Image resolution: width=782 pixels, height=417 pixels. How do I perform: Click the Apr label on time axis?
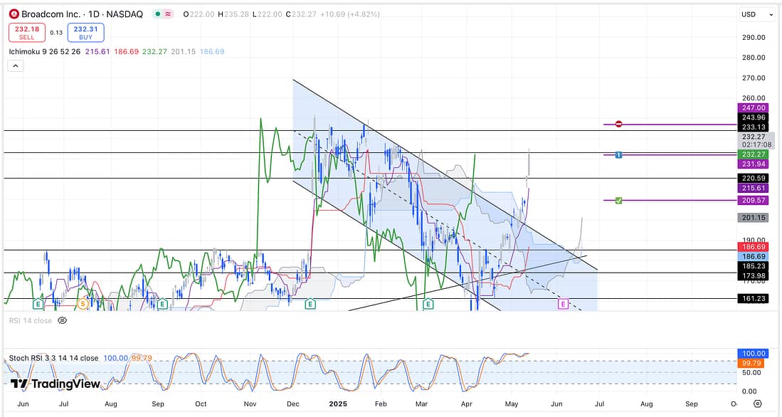466,404
